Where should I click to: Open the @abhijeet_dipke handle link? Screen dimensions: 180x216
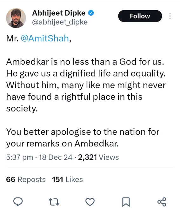[x=60, y=22]
